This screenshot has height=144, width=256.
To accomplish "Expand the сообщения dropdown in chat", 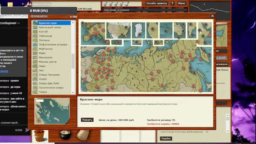I will 10,23.
